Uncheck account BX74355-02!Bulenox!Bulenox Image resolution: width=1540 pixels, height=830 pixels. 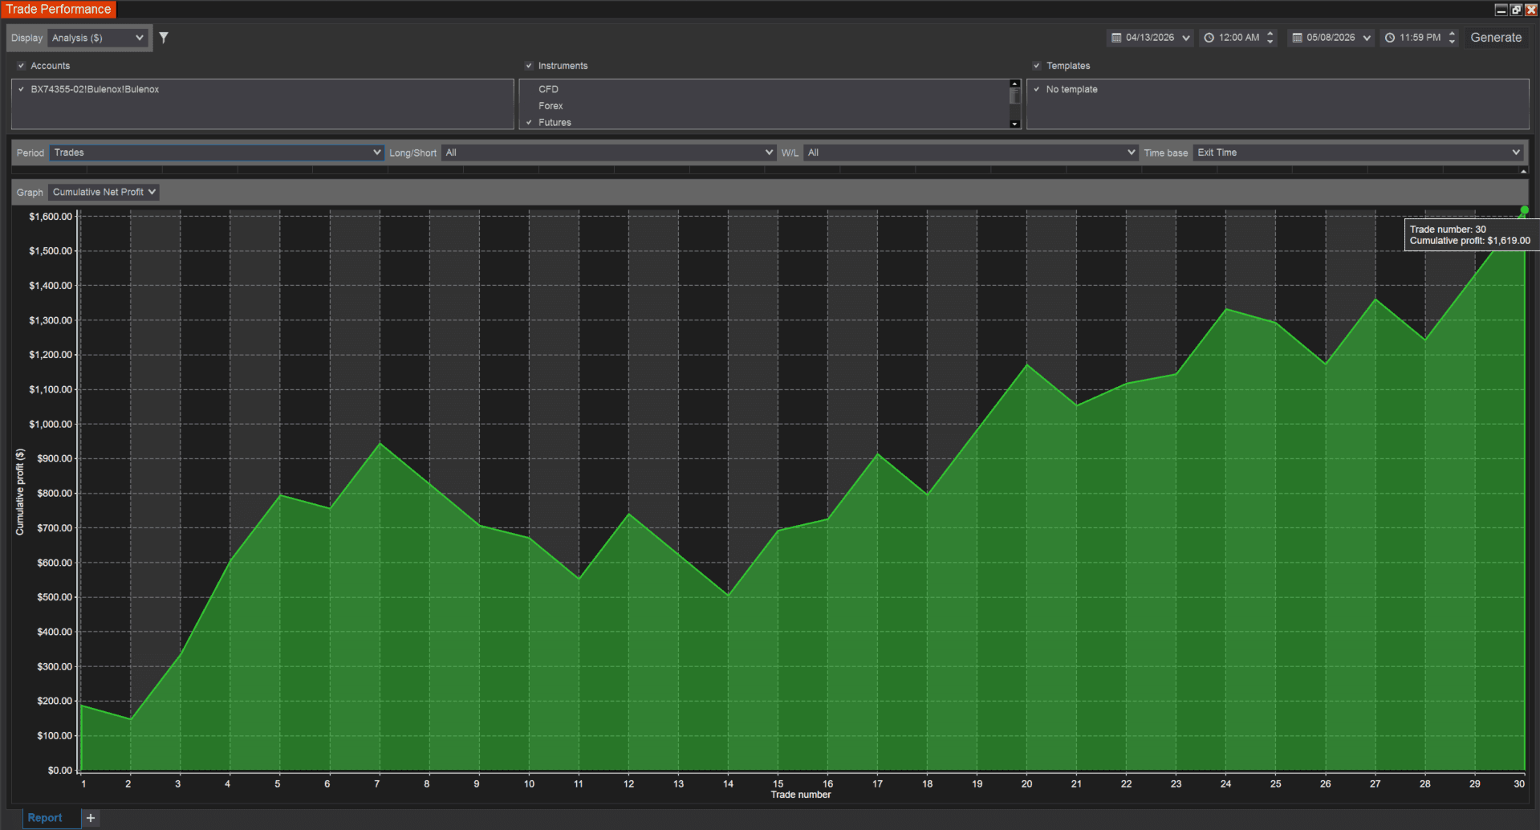pos(21,89)
